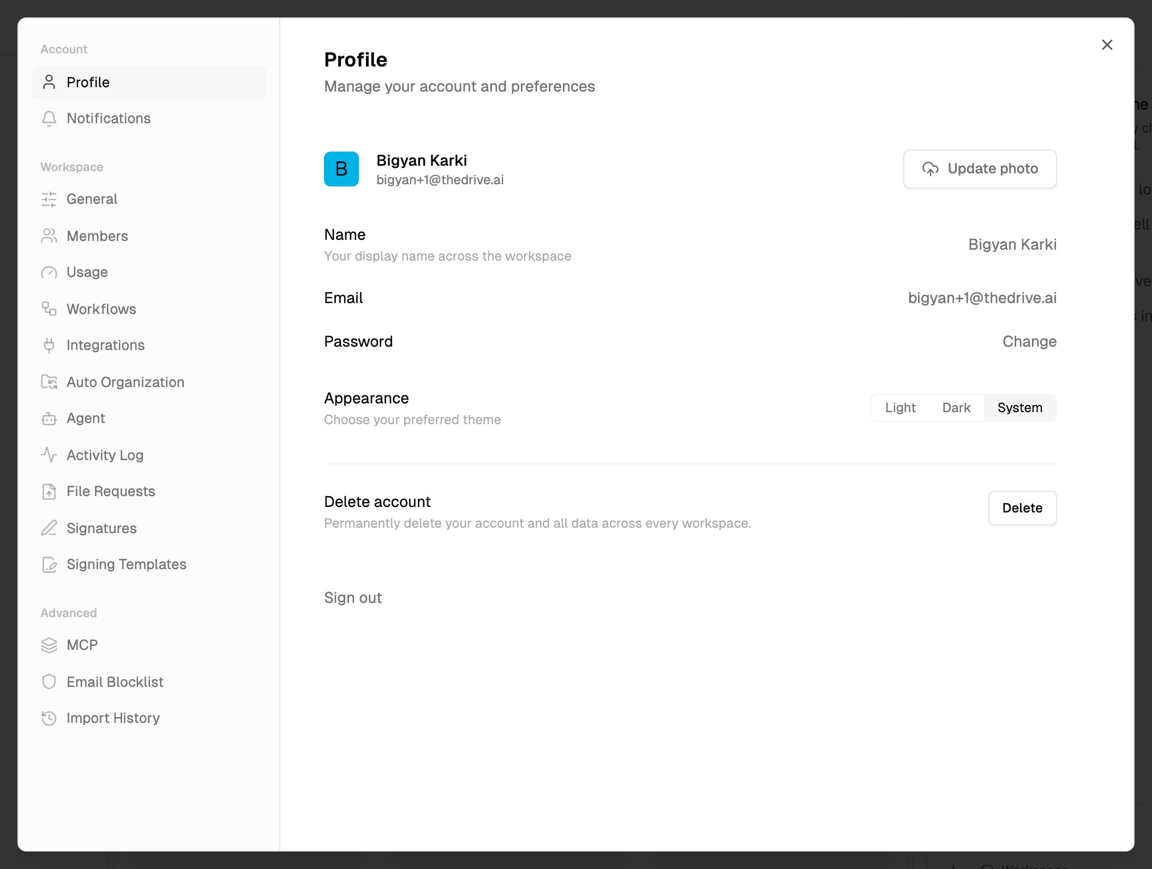Image resolution: width=1152 pixels, height=869 pixels.
Task: Click the Auto Organization folder icon
Action: [x=49, y=382]
